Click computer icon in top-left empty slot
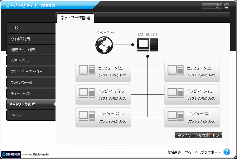This screenshot has height=159, width=237. (x=87, y=70)
